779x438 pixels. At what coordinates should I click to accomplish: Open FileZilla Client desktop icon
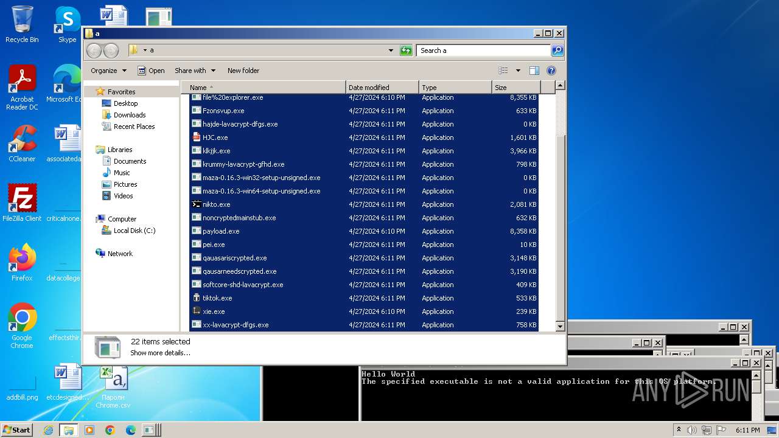[x=22, y=203]
